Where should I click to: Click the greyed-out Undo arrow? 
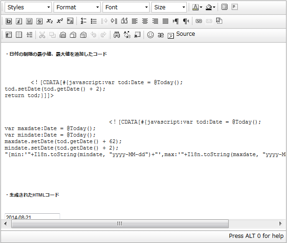pyautogui.click(x=93, y=35)
